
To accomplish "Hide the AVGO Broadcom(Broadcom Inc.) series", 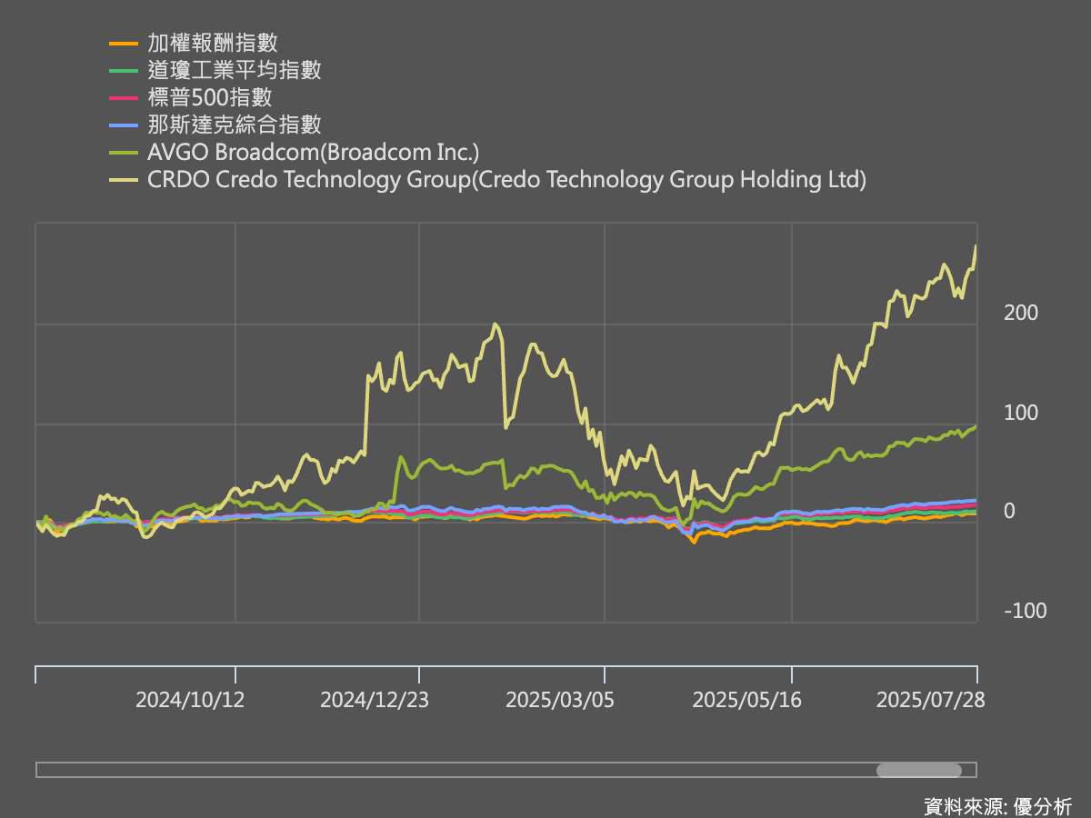I will pyautogui.click(x=314, y=152).
